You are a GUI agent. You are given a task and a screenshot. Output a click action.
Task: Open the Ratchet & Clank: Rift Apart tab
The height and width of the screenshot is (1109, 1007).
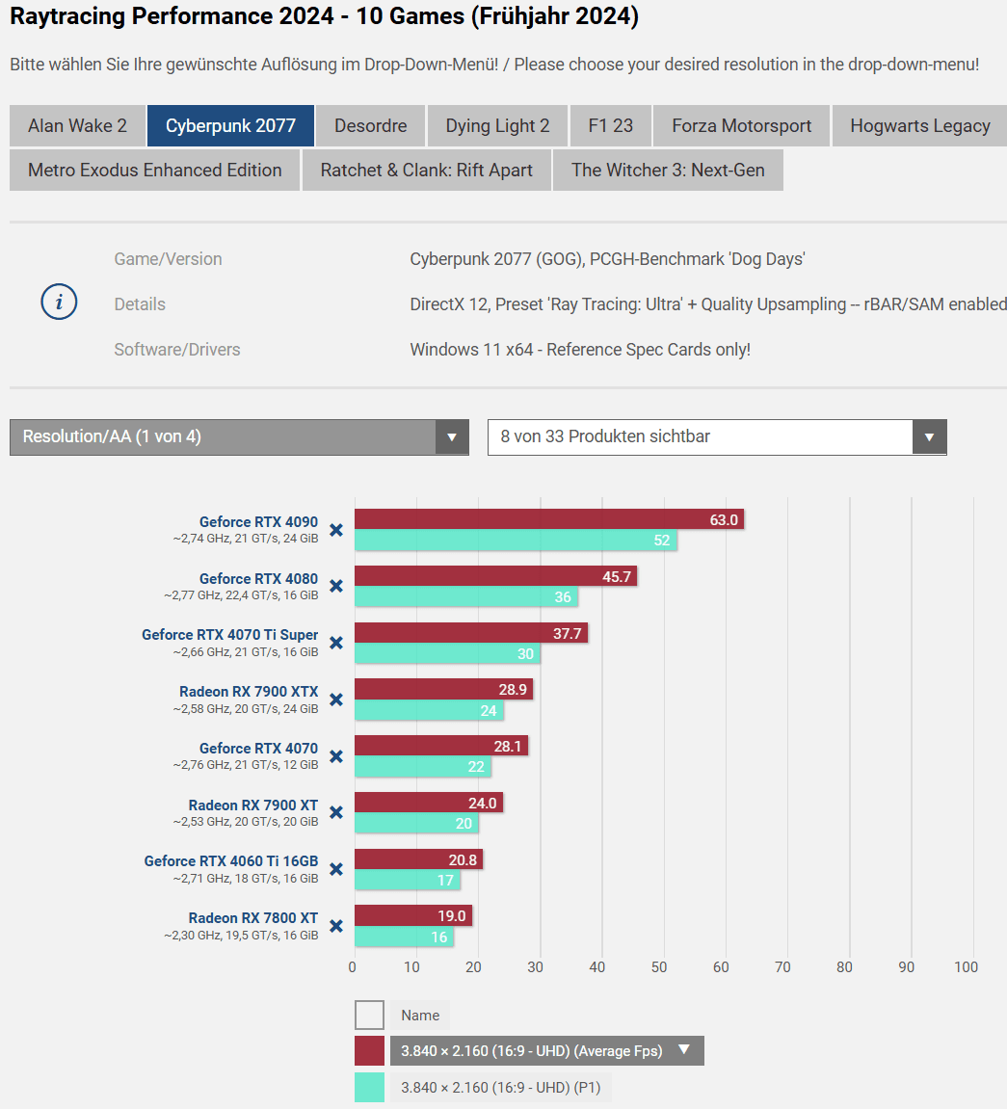[x=427, y=171]
